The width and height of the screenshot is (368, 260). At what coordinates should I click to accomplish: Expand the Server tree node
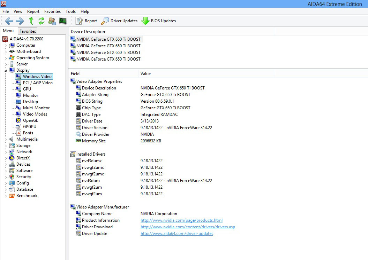6,64
